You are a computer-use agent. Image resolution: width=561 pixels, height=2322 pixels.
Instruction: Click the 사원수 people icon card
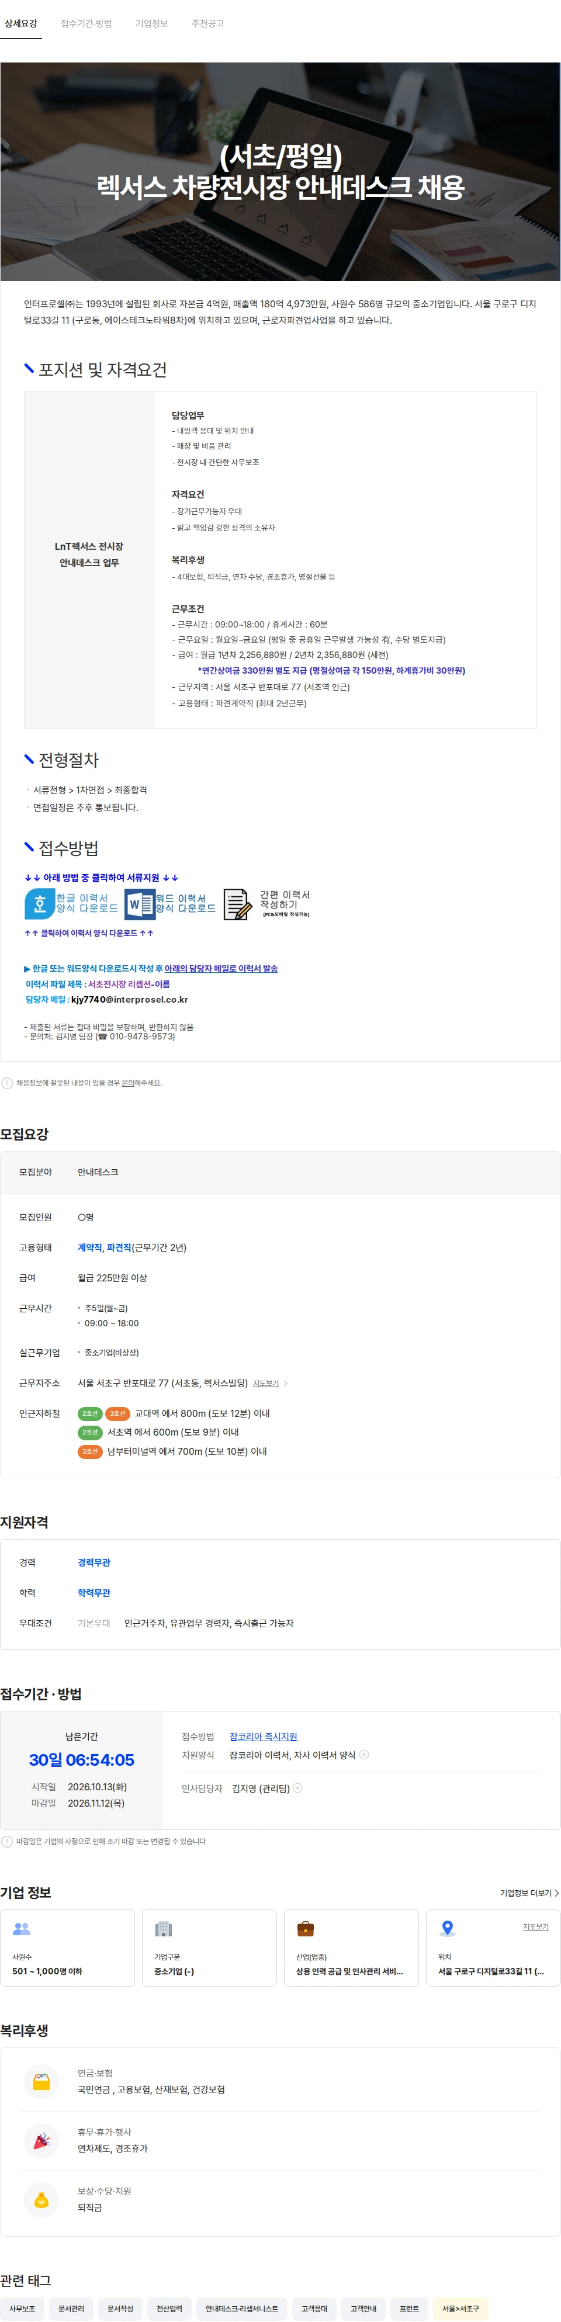[68, 1948]
